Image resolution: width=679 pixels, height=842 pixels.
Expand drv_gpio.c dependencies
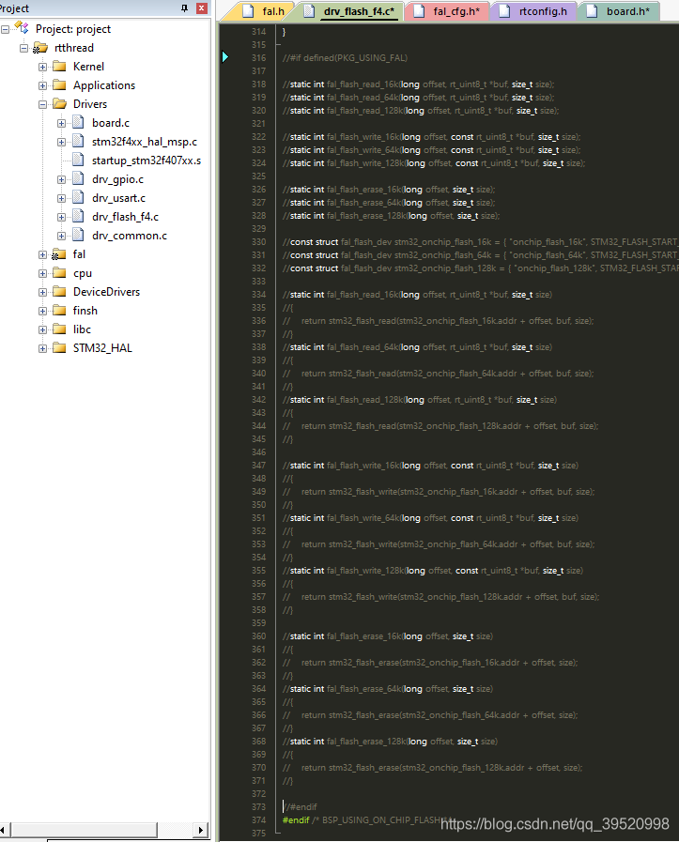click(x=61, y=180)
